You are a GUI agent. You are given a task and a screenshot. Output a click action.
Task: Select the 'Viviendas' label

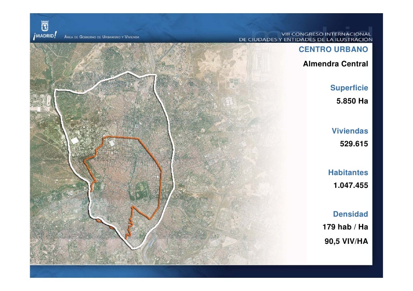click(350, 131)
